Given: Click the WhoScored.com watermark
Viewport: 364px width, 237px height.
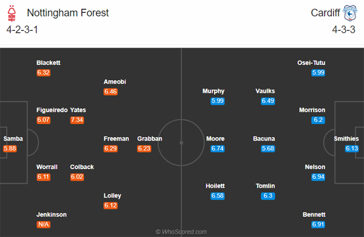Looking at the screenshot, I should click(181, 232).
